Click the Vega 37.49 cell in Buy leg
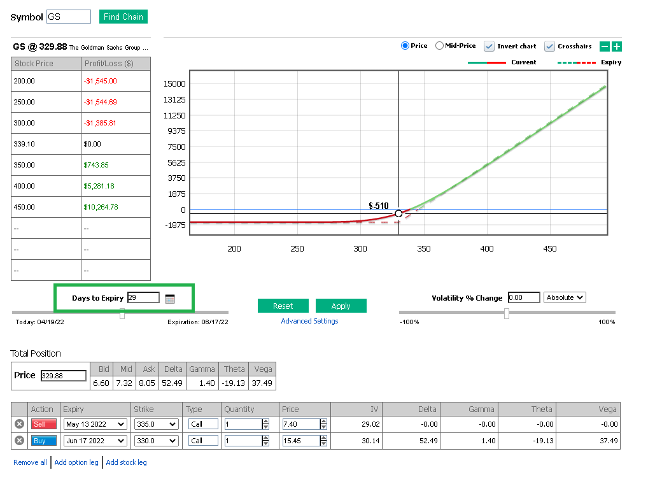Viewport: 655px width, 484px height. [x=588, y=441]
